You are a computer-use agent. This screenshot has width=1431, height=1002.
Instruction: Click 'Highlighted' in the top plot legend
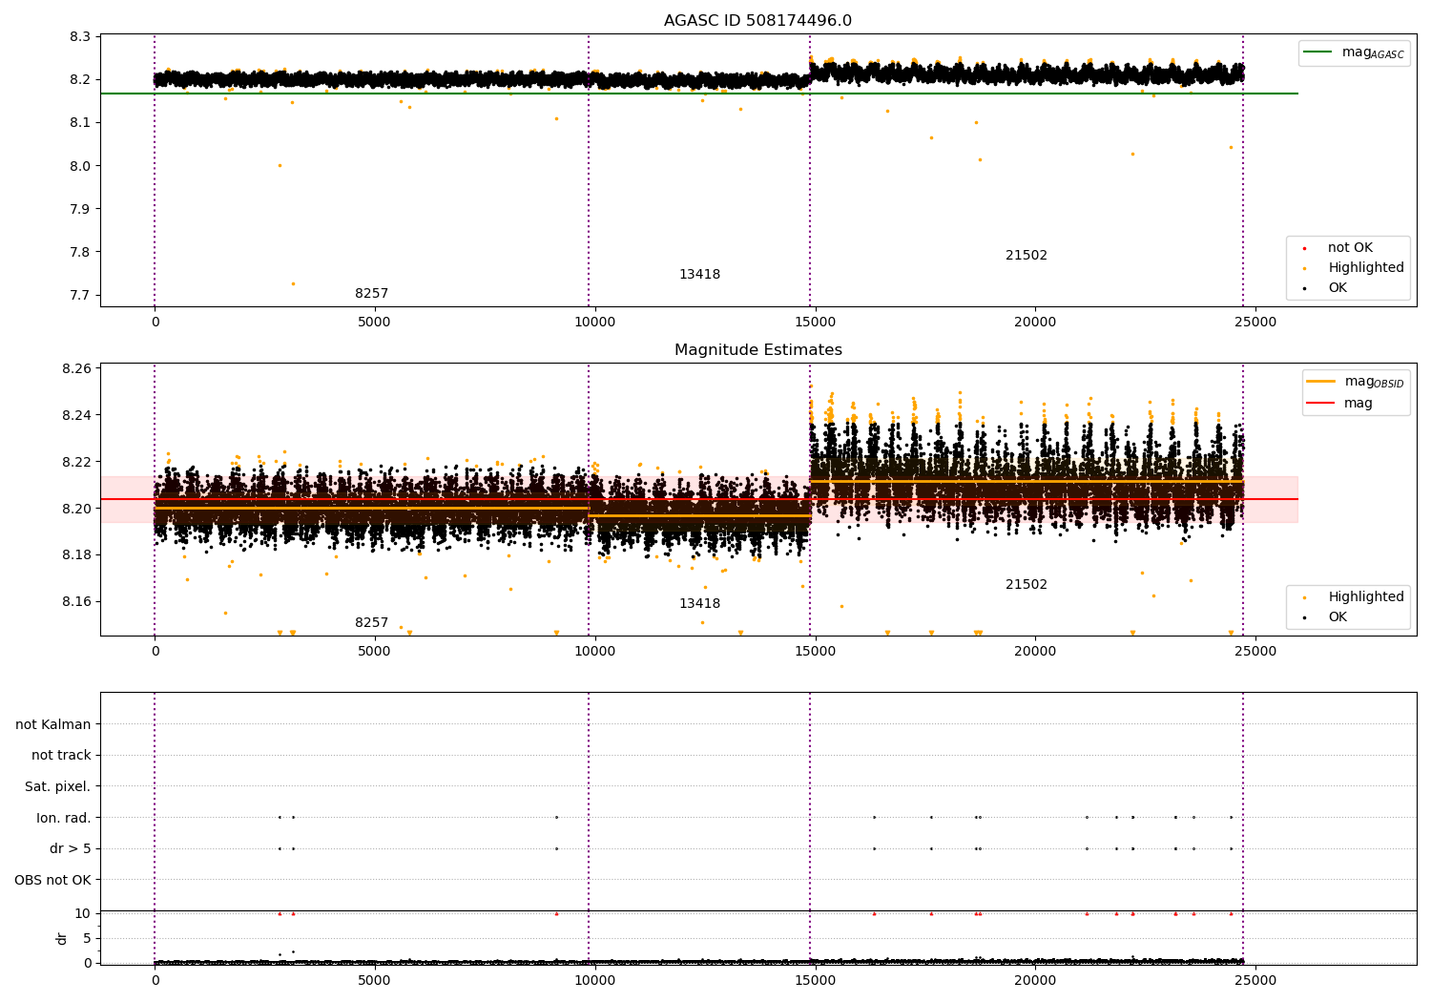(x=1366, y=268)
